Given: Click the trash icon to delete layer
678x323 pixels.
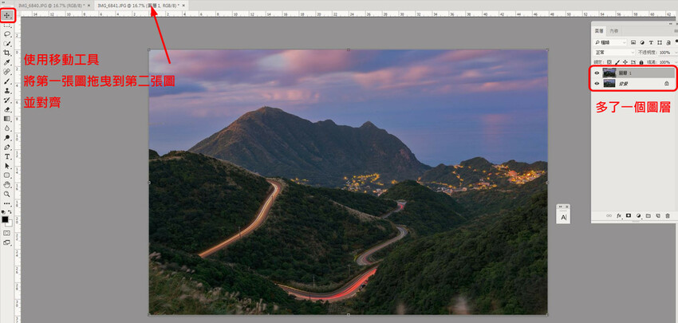Looking at the screenshot, I should [667, 215].
